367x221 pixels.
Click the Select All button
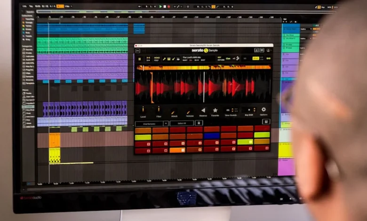pos(182,123)
